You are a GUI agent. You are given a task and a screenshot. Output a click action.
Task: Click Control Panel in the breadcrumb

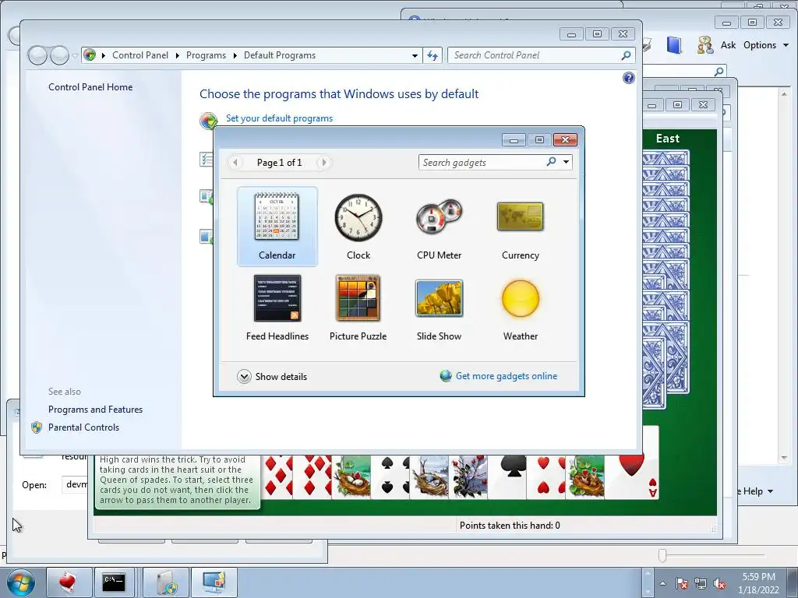(x=140, y=55)
